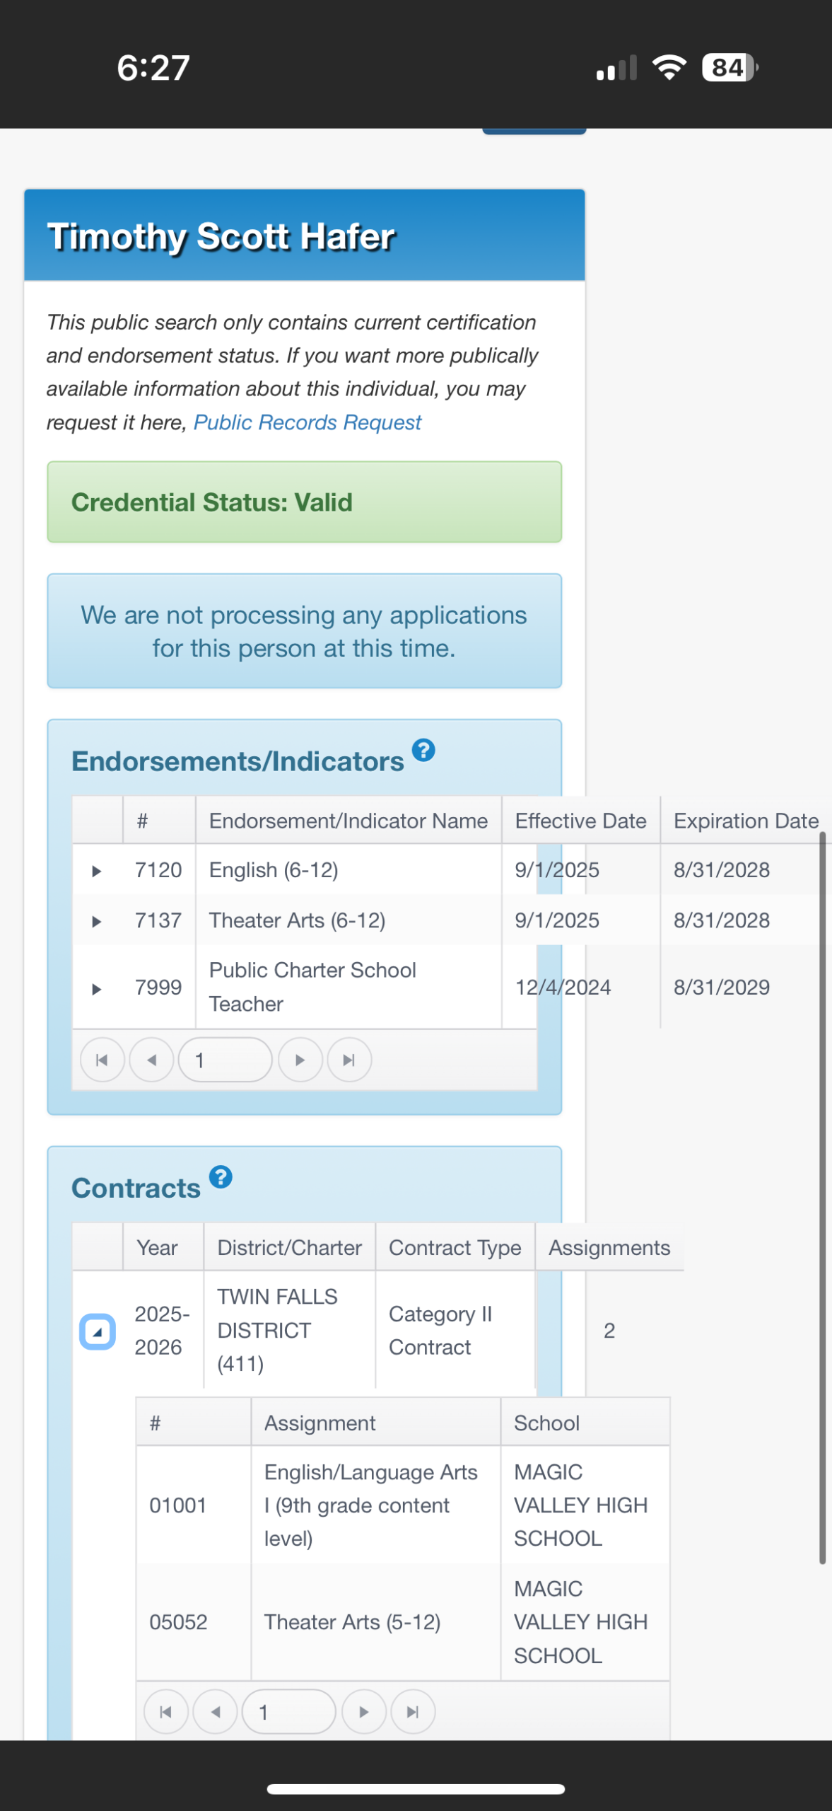The height and width of the screenshot is (1811, 832).
Task: Go to first page of endorsements table
Action: coord(102,1060)
